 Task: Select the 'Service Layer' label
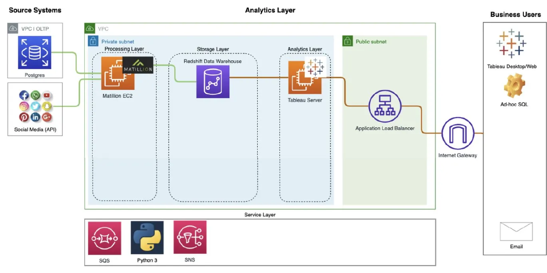click(x=260, y=215)
